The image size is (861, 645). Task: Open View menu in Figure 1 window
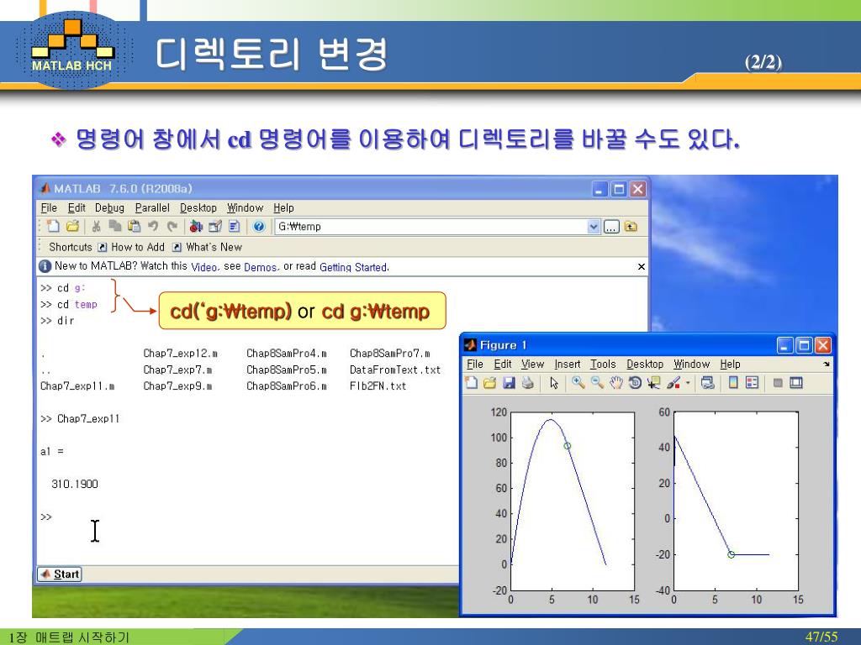[x=532, y=364]
